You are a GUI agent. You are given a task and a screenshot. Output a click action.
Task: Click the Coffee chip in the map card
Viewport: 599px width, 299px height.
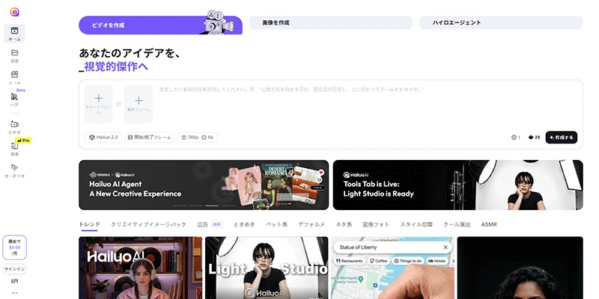(379, 261)
